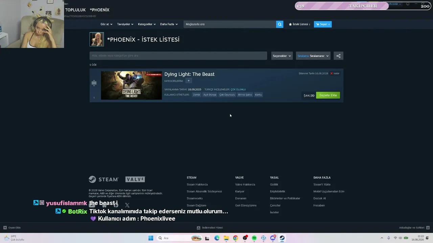This screenshot has height=243, width=433.
Task: Open the Steam Hakkında footer link
Action: (x=197, y=185)
